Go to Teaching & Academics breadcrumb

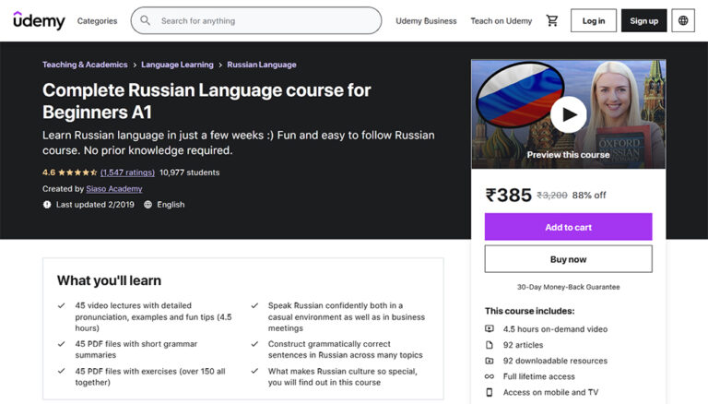(x=85, y=65)
